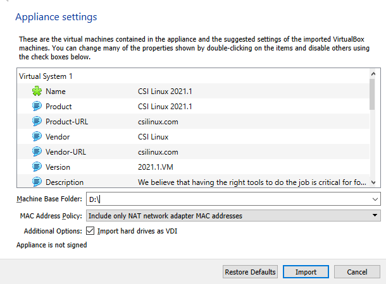Click the Restore Defaults button
Screen dimensions: 386x284
click(x=250, y=272)
